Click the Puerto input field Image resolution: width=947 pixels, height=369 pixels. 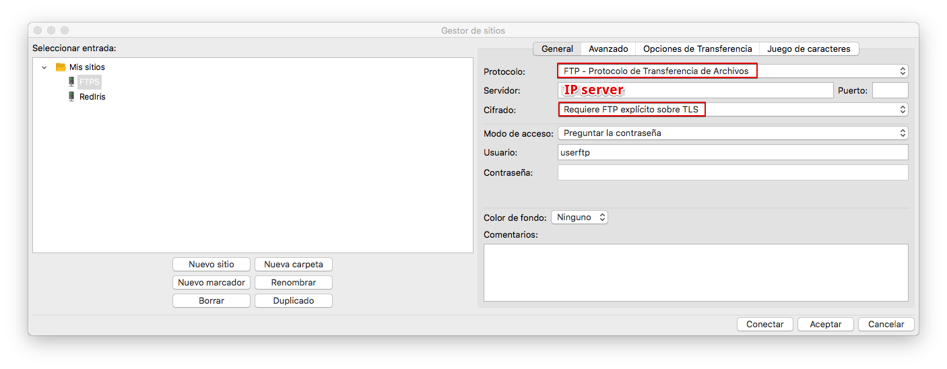(890, 90)
